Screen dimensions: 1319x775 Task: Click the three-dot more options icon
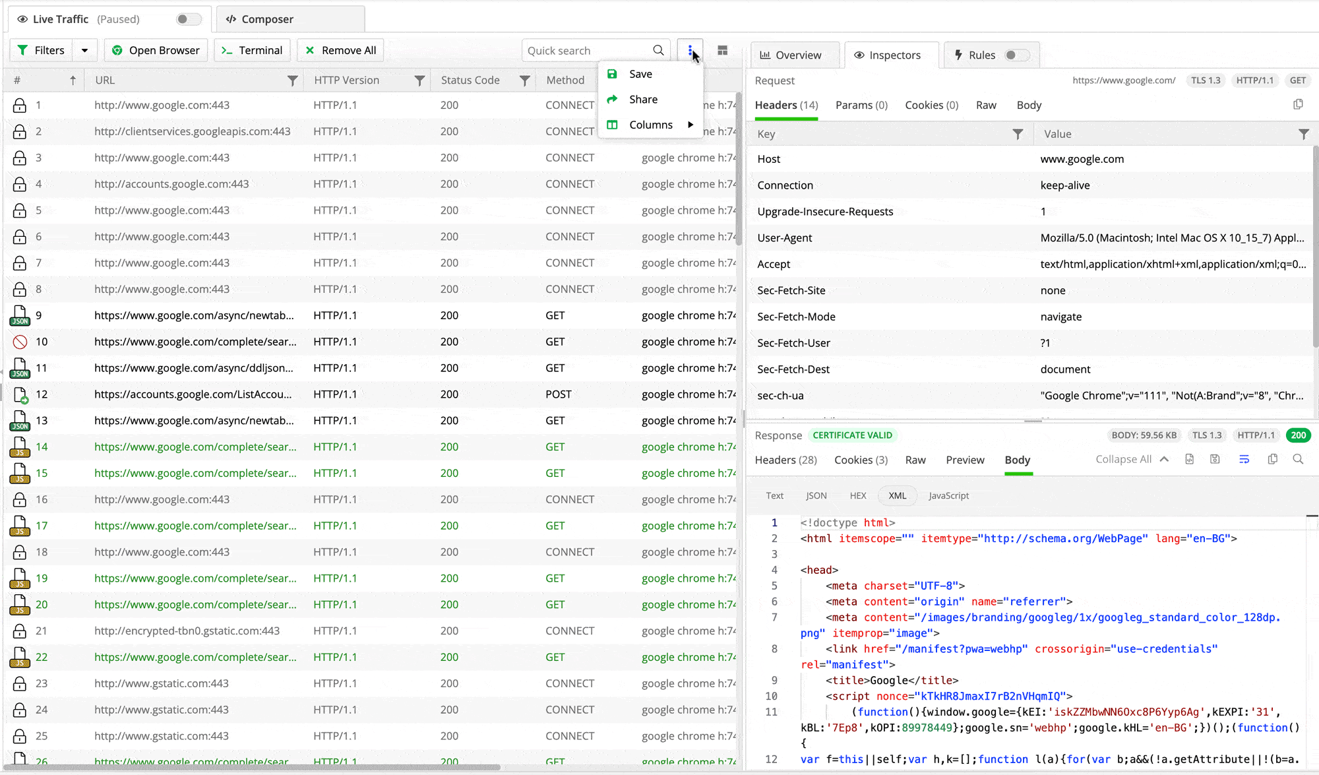690,51
